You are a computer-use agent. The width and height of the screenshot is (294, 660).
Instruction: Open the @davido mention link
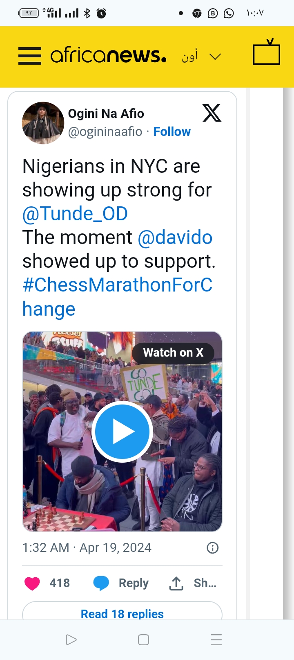175,237
